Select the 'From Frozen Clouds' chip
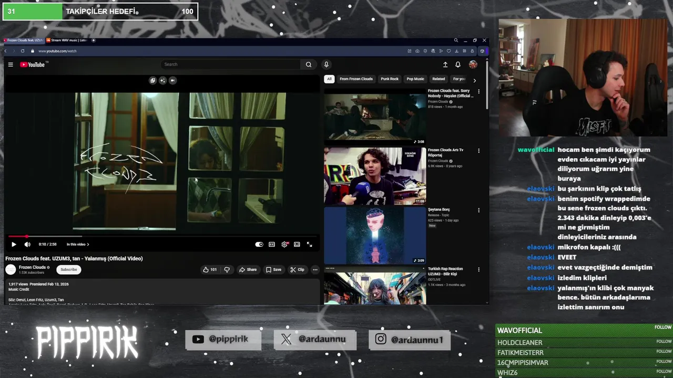This screenshot has width=673, height=378. pos(356,79)
